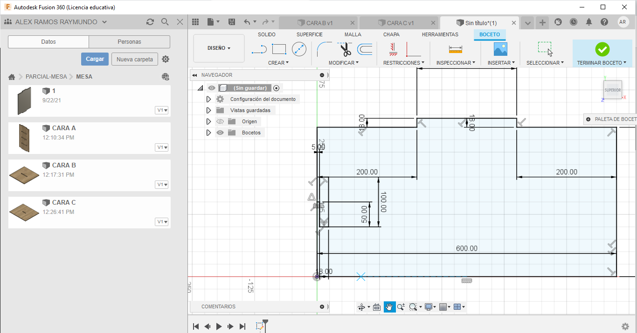Open the CARA B design thumbnail
Screen dimensions: 637x333
pyautogui.click(x=24, y=175)
